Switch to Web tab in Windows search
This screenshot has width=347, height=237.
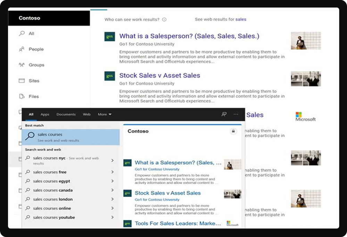86,114
